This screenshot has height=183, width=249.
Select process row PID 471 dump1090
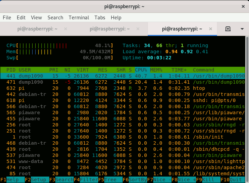click(123, 82)
